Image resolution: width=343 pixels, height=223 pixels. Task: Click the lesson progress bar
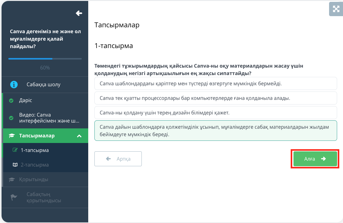(x=45, y=59)
